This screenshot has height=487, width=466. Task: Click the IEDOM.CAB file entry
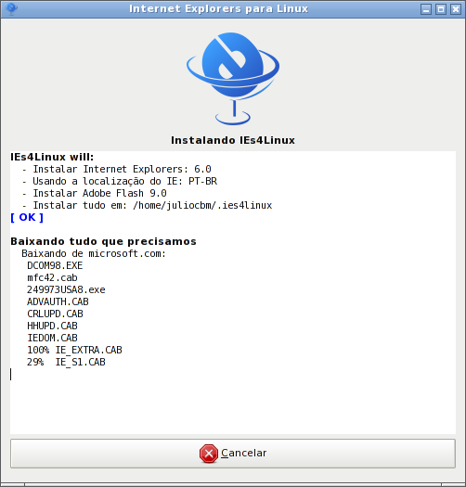coord(52,339)
